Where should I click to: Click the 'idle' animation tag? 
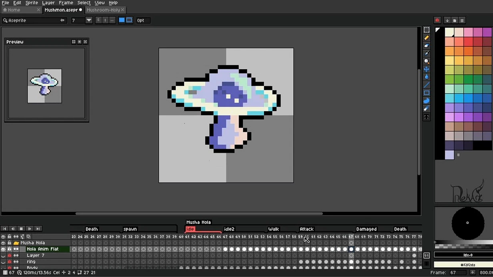tap(190, 229)
